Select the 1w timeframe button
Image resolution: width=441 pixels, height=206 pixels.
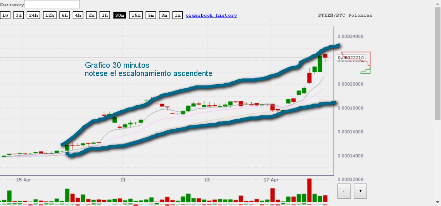(x=5, y=15)
